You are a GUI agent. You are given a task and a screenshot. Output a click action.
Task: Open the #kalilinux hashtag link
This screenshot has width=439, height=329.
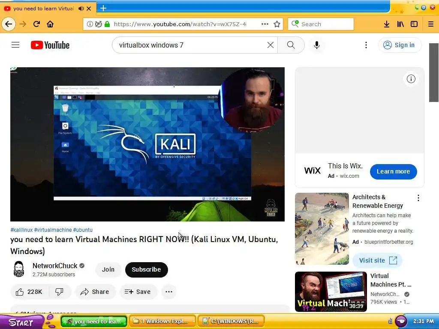[21, 230]
